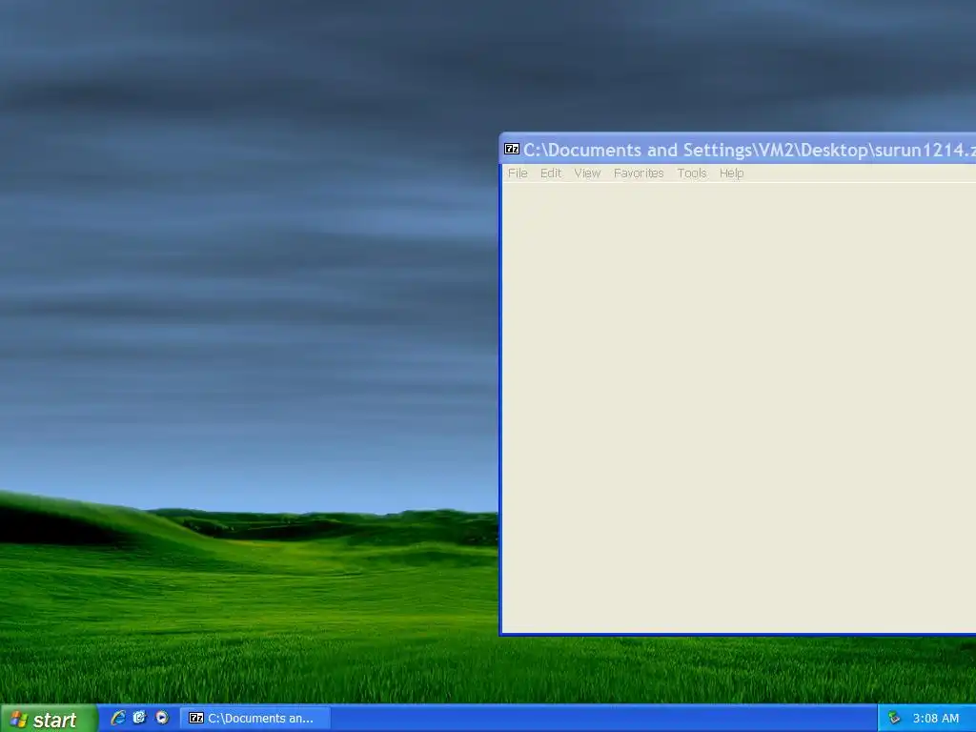The width and height of the screenshot is (976, 732).
Task: Click the Start button
Action: (x=49, y=719)
